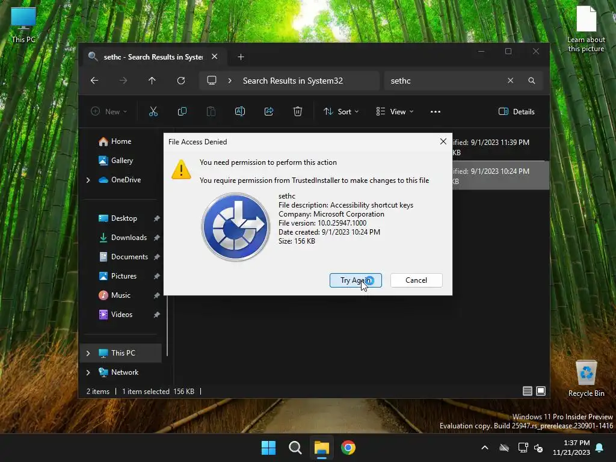The height and width of the screenshot is (462, 616).
Task: Open the Sort dropdown menu
Action: coord(341,111)
